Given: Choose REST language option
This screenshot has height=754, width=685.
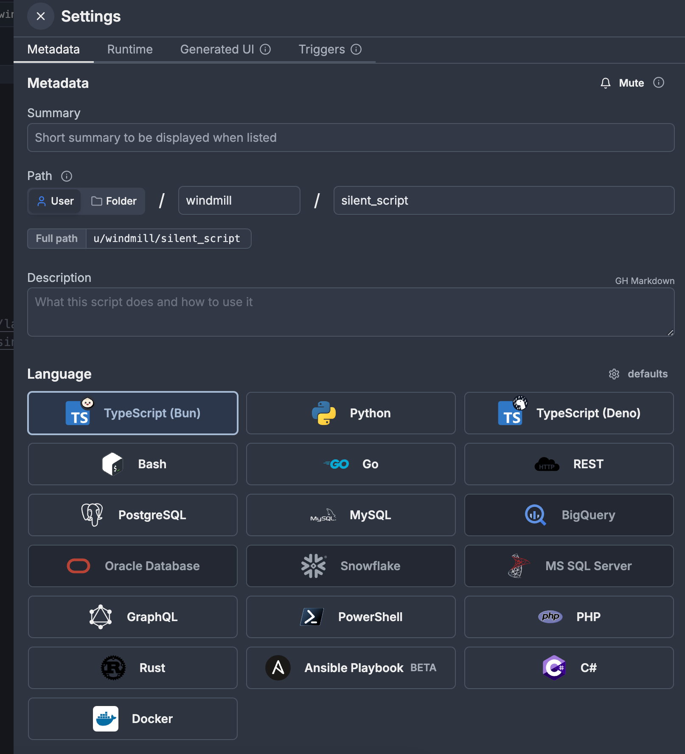Looking at the screenshot, I should point(569,464).
